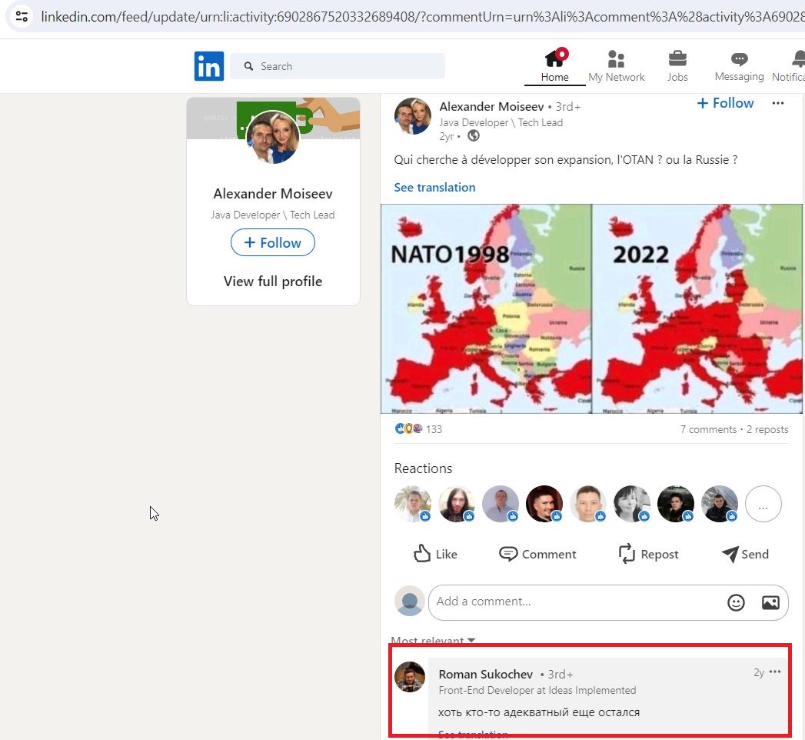Open Roman Sukochev's profile name

[486, 675]
